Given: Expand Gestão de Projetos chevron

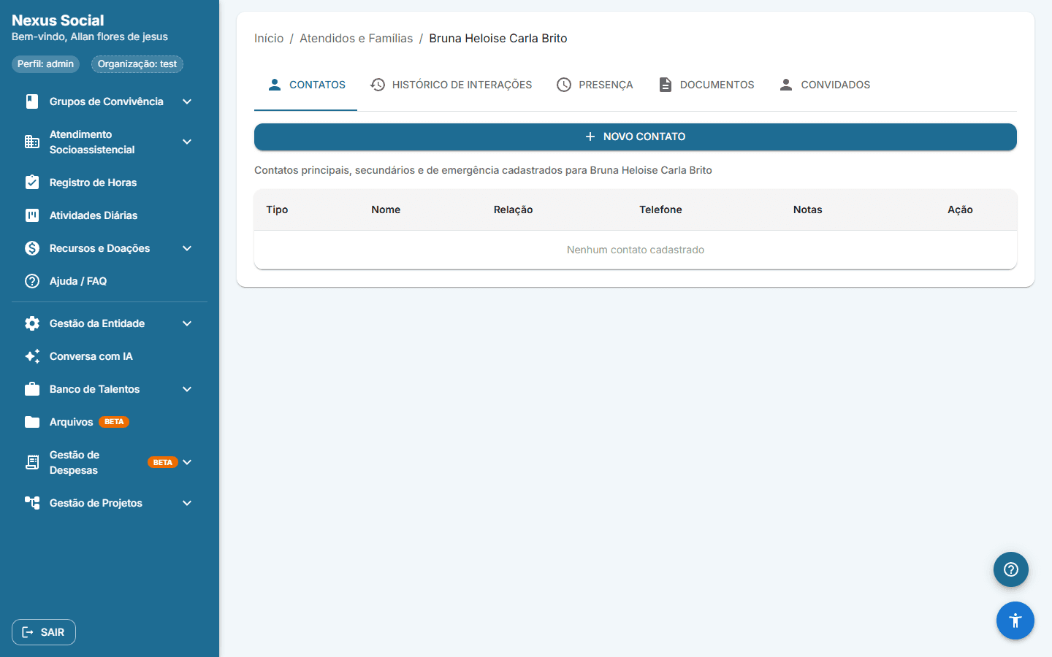Looking at the screenshot, I should pos(187,503).
